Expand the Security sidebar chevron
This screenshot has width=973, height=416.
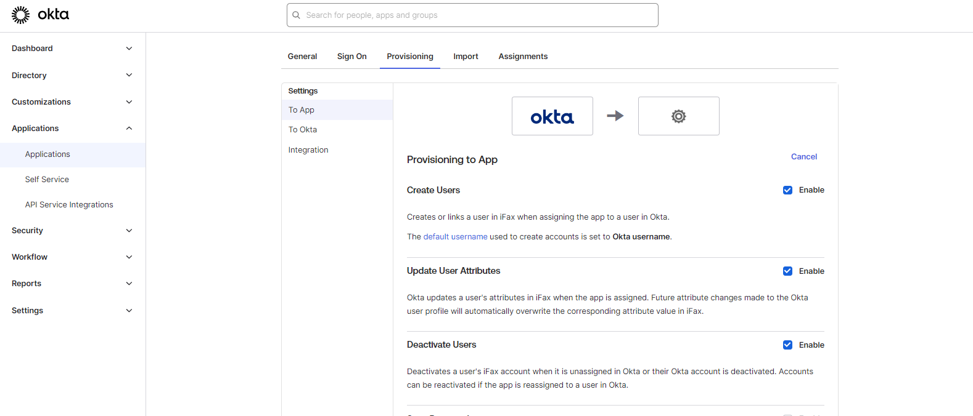129,231
